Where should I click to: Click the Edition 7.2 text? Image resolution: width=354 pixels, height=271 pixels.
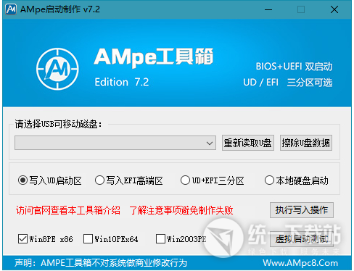point(122,82)
